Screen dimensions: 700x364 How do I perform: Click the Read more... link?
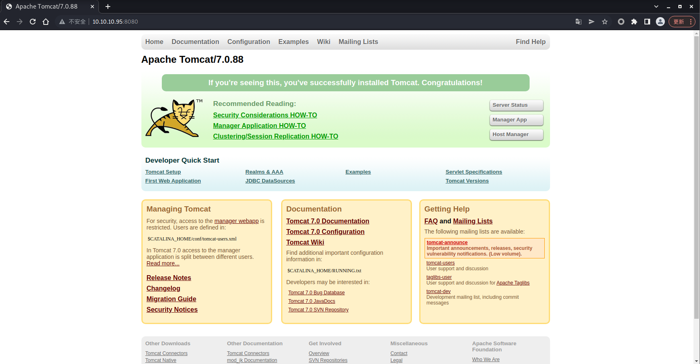coord(163,263)
